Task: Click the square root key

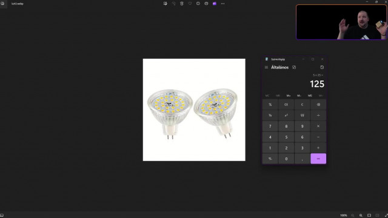Action: point(302,116)
